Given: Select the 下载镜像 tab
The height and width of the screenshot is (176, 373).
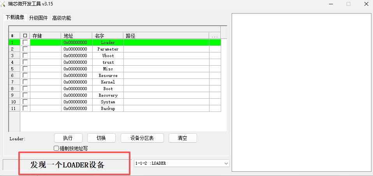Looking at the screenshot, I should click(x=15, y=17).
